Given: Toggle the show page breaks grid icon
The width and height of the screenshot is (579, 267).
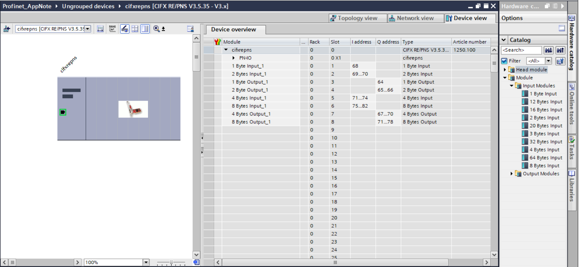Looking at the screenshot, I should 135,29.
